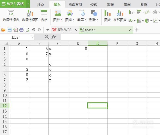
Task: Insert a bar chart from small icon
Action: click(139, 12)
